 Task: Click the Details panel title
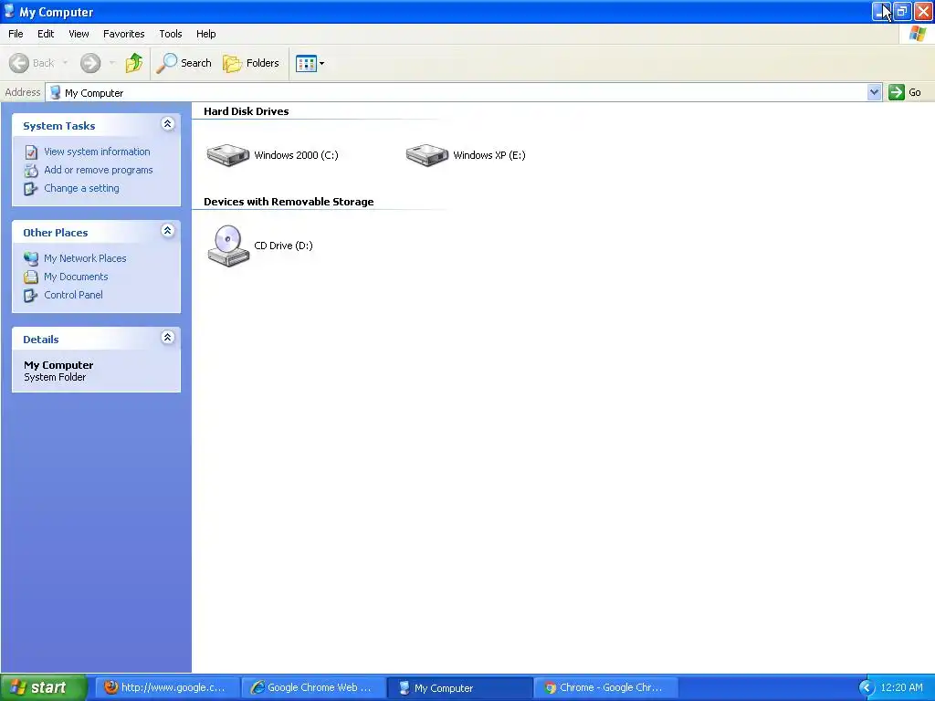tap(40, 340)
